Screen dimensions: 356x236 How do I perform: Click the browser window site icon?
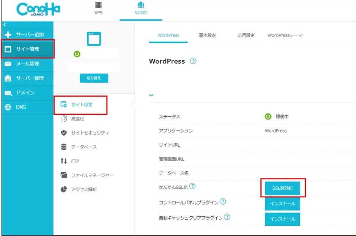[x=94, y=39]
